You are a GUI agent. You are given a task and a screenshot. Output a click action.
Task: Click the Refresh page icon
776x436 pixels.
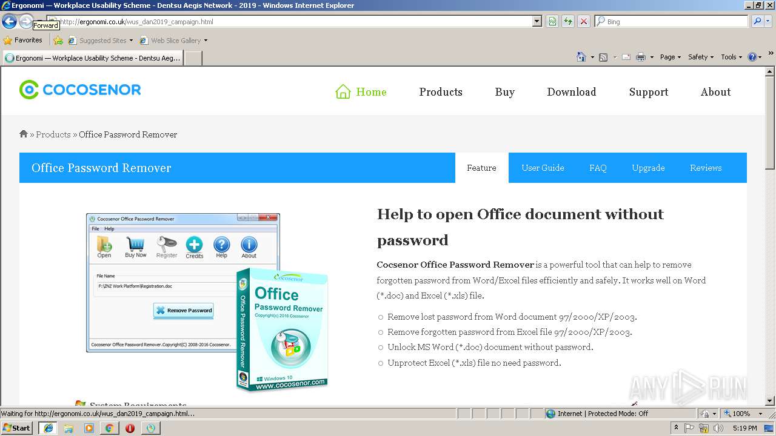(568, 21)
